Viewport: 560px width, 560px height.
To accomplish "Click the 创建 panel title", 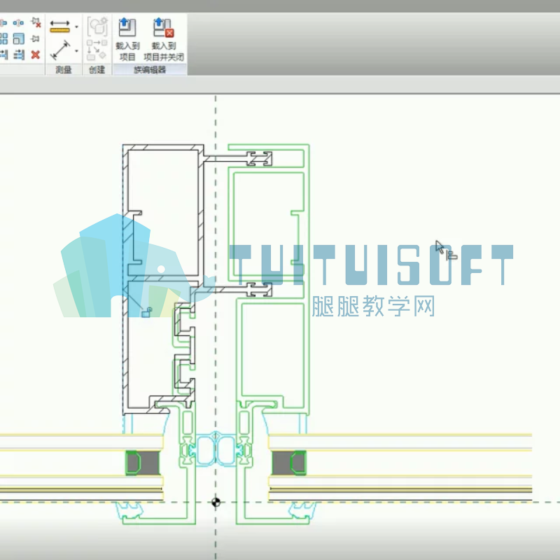I will [97, 69].
